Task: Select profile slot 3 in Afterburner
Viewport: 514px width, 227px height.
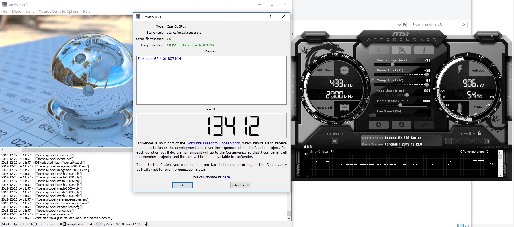Action: click(464, 141)
